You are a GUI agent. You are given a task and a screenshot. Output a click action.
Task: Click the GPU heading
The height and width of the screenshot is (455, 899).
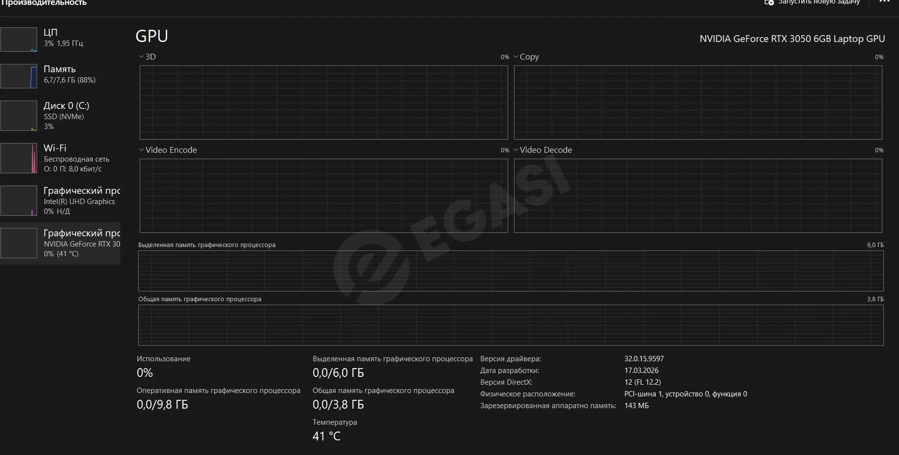click(x=151, y=36)
